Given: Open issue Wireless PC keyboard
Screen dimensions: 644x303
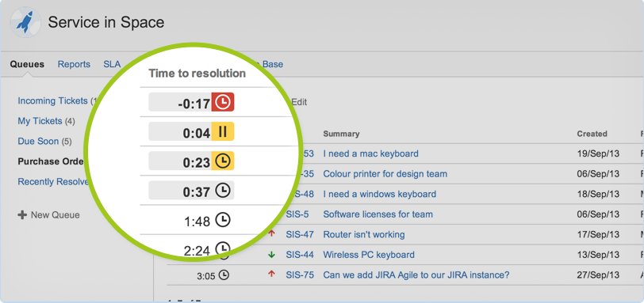Looking at the screenshot, I should 369,255.
